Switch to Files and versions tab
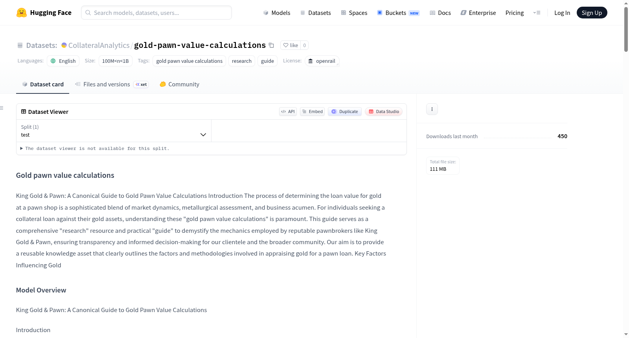 pos(111,84)
